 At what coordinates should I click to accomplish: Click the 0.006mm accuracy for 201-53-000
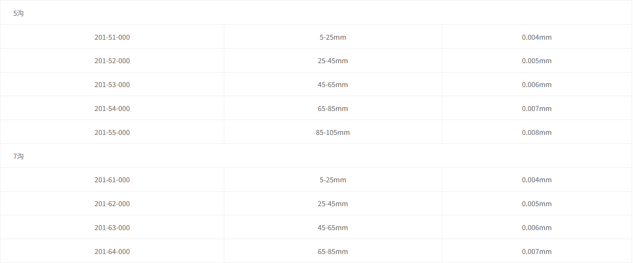(x=536, y=85)
